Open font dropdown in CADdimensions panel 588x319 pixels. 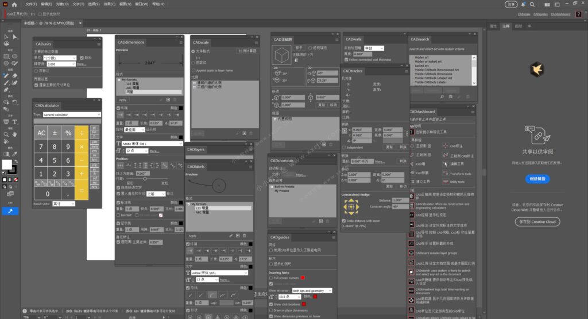pos(152,144)
